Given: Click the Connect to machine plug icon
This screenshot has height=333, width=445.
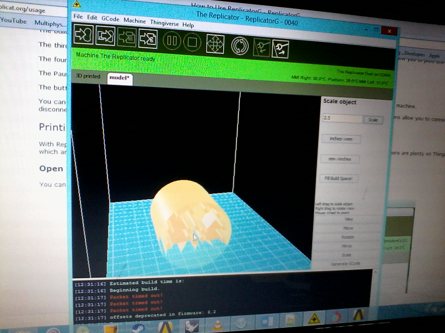Looking at the screenshot, I should click(261, 48).
